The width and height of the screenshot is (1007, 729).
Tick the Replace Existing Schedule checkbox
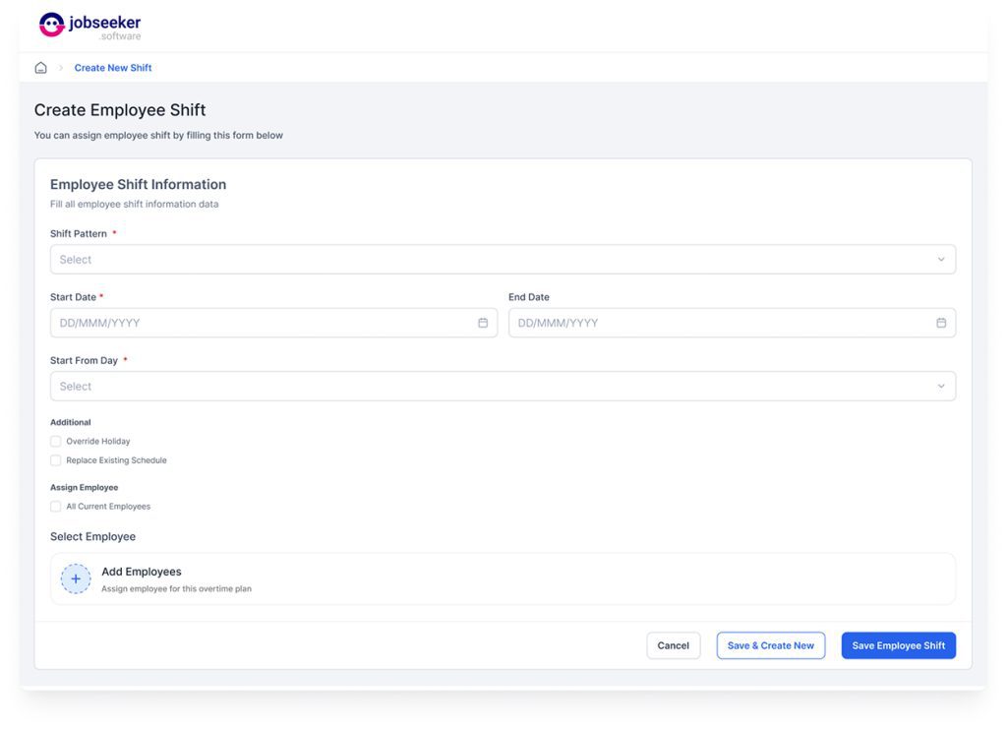(x=56, y=460)
